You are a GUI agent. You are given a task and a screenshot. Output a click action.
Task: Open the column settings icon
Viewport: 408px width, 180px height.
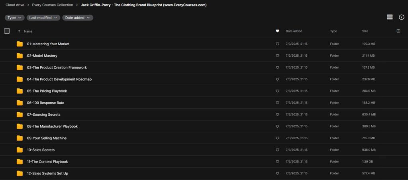[398, 31]
